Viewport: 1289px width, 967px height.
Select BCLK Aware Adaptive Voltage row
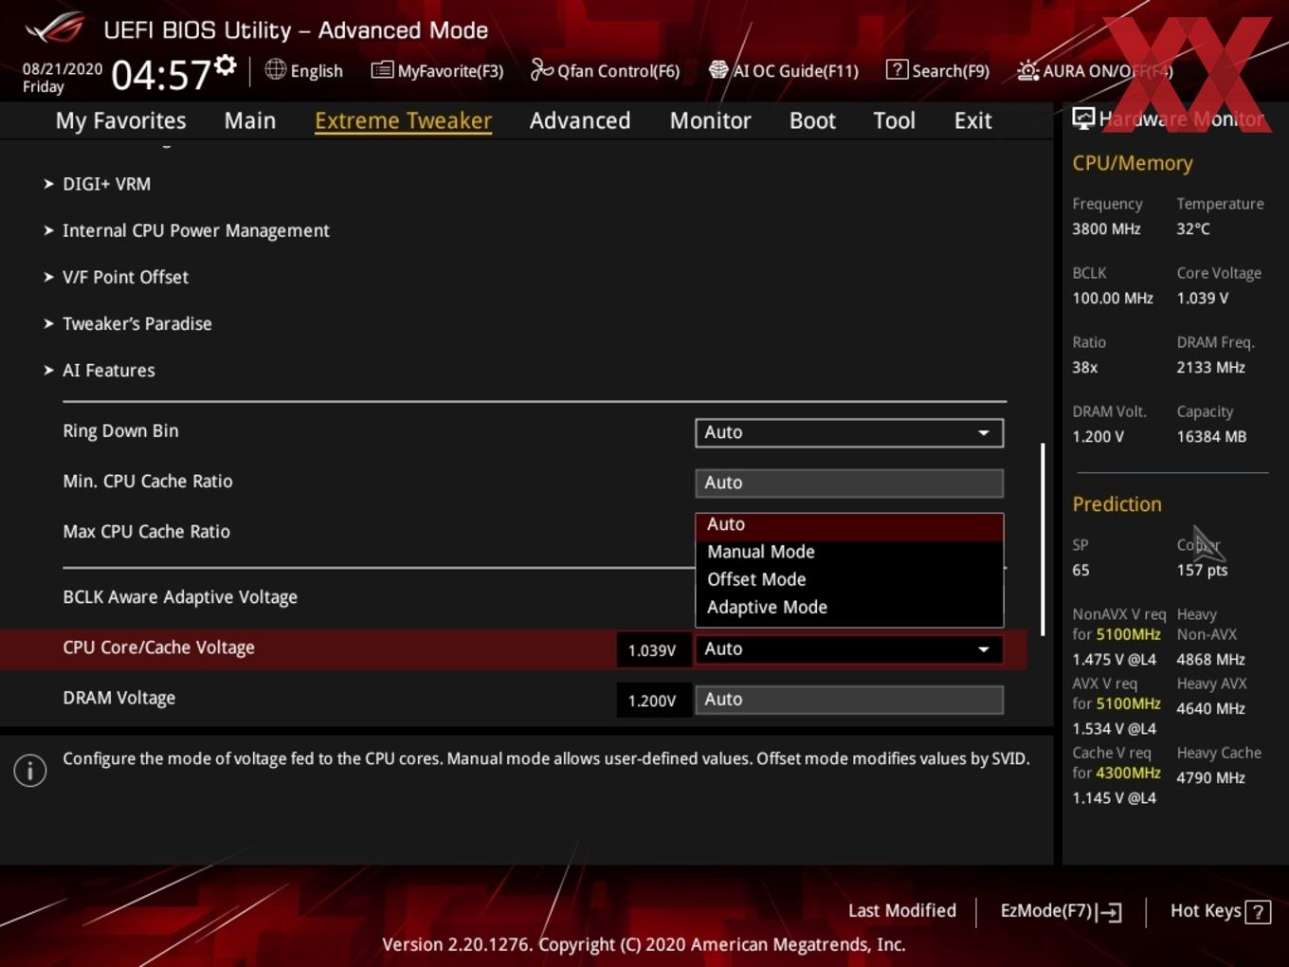pos(180,597)
